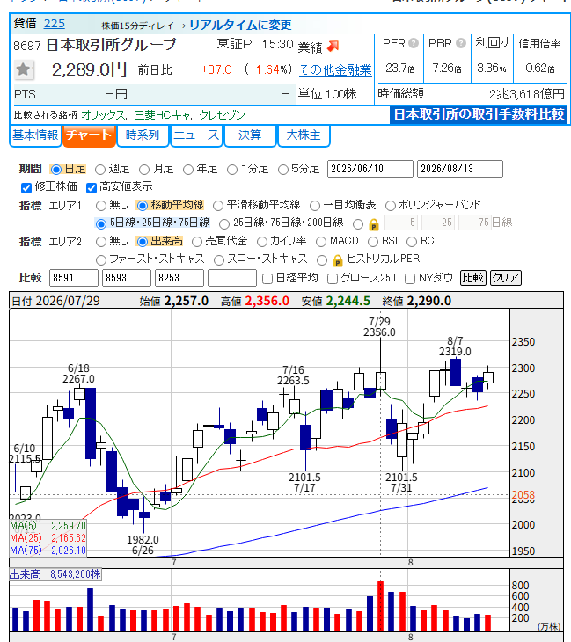Select the 移動平均線 indicator

click(143, 206)
